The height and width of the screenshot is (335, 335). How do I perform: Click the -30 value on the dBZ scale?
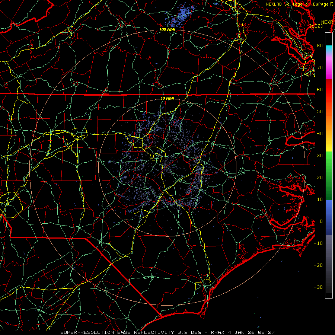pos(318,287)
